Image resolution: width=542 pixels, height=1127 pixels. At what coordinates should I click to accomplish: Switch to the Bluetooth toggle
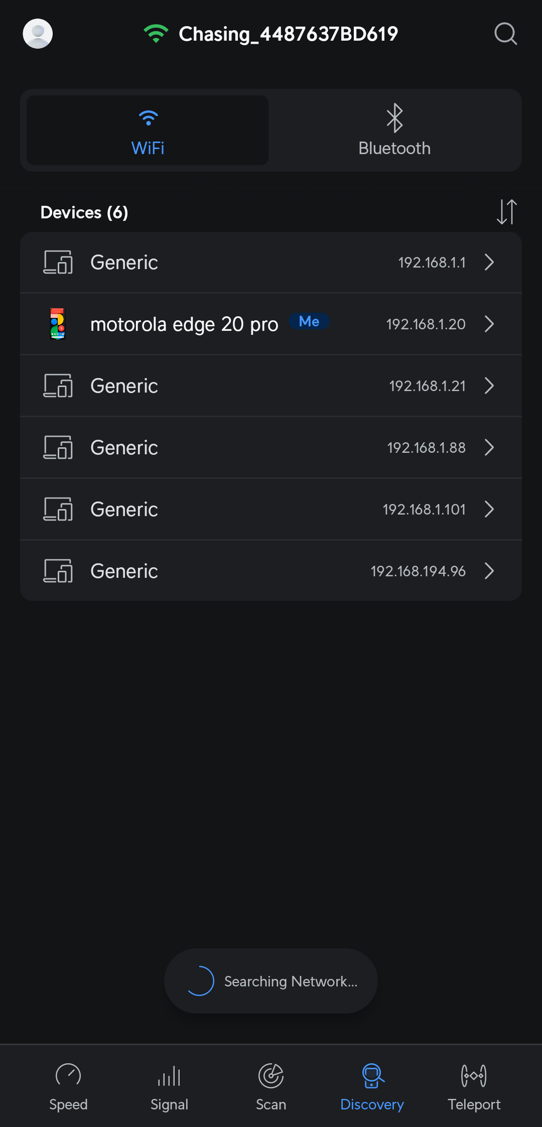coord(394,131)
